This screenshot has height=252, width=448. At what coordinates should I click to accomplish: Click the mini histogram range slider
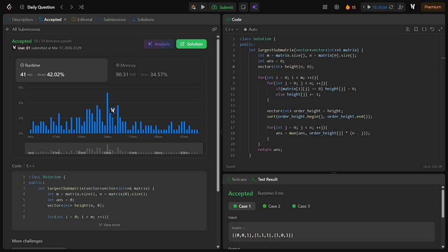pyautogui.click(x=114, y=148)
